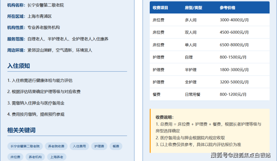Select the 养老院收费 keyword tag

click(x=56, y=146)
